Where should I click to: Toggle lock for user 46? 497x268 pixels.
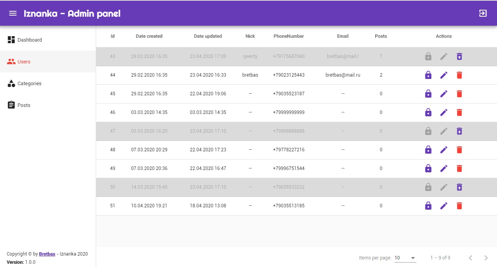coord(428,112)
